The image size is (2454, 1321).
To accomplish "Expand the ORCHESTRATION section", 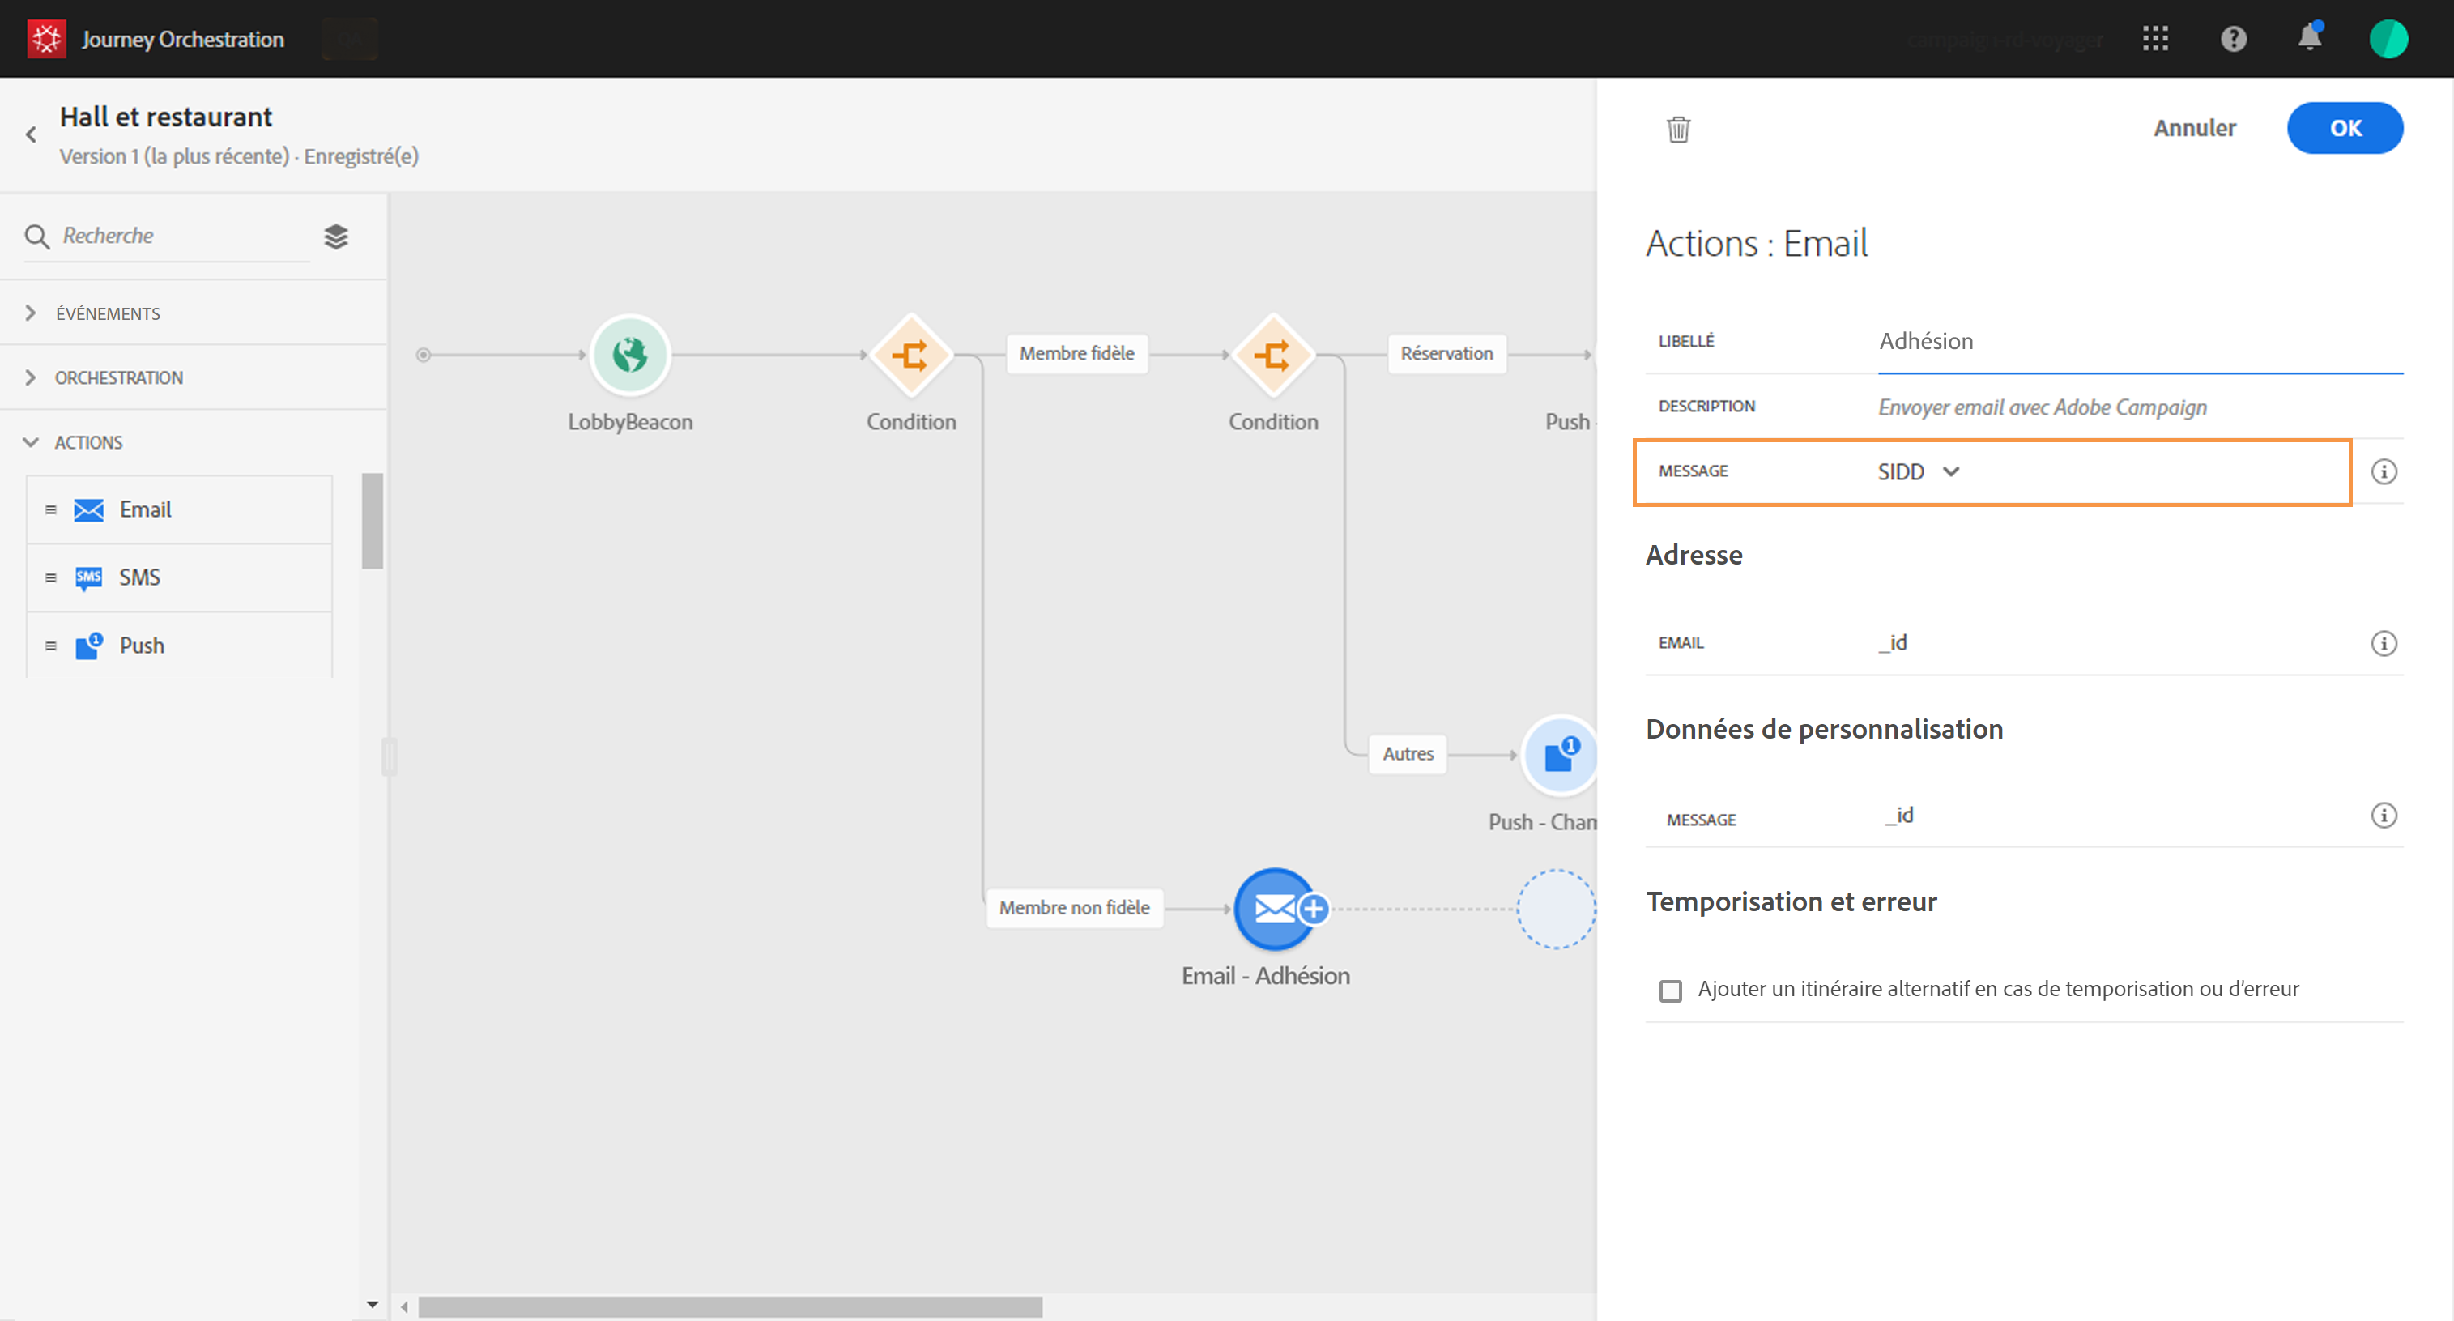I will click(118, 378).
